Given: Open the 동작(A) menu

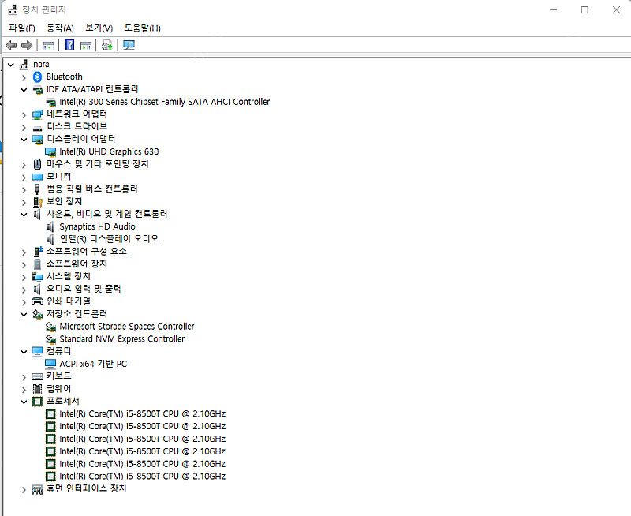Looking at the screenshot, I should [x=60, y=28].
